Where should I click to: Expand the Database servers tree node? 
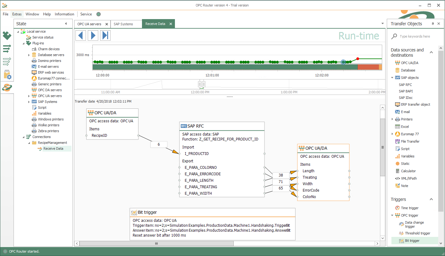[x=29, y=55]
